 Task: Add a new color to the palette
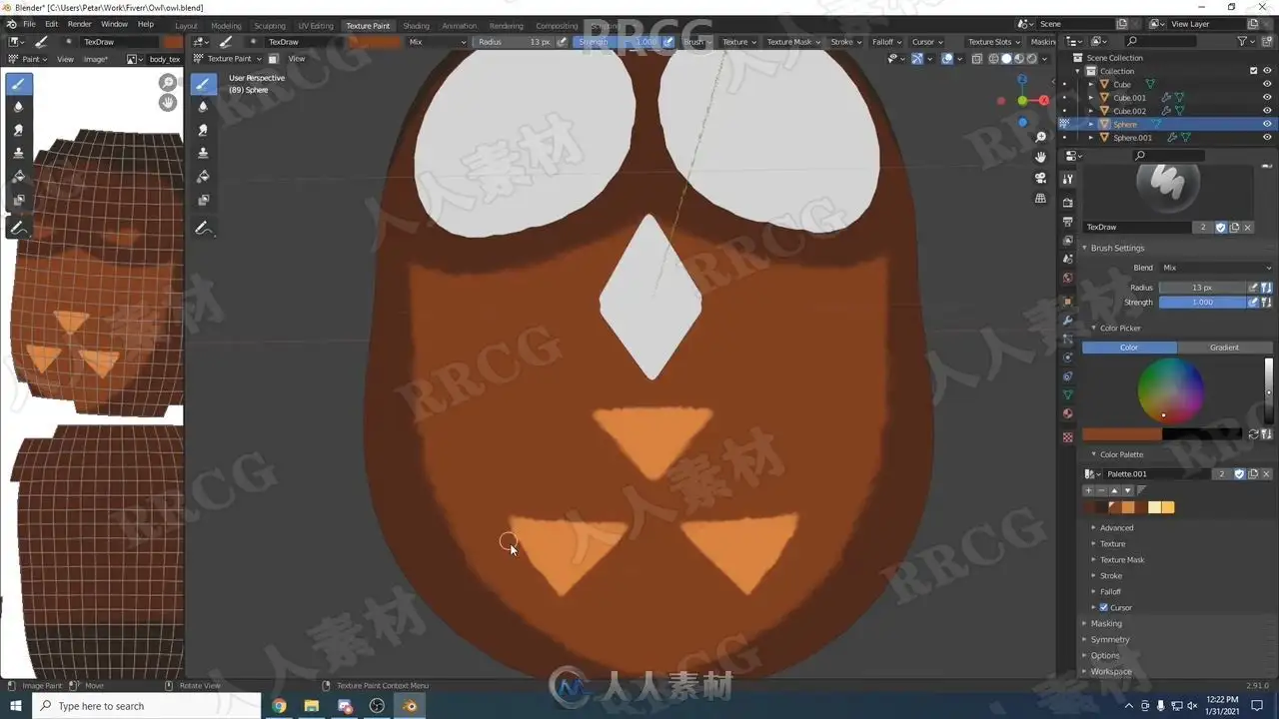[1088, 490]
